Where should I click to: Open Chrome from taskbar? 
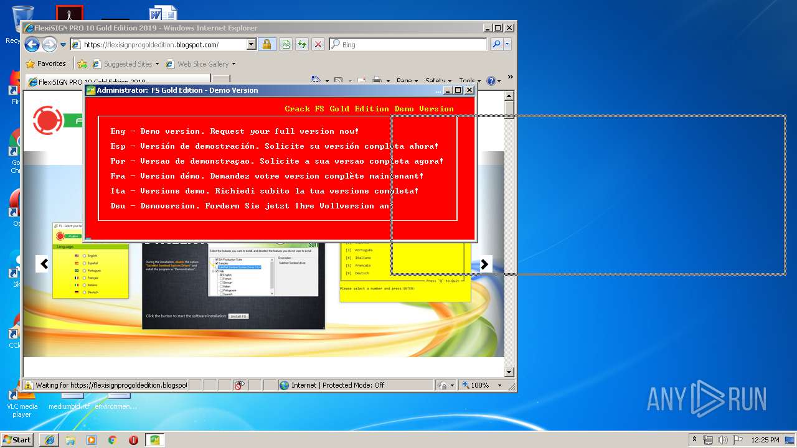(112, 440)
